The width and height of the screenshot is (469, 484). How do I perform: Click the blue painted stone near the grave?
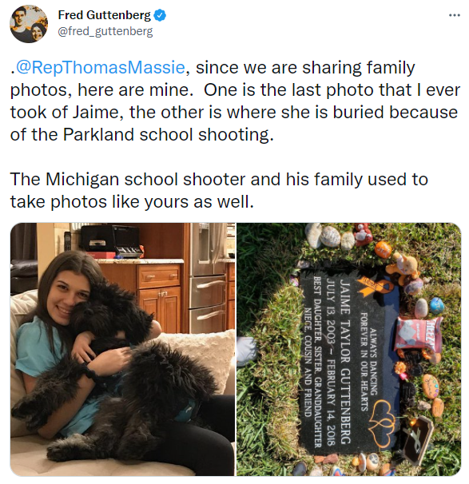436,306
